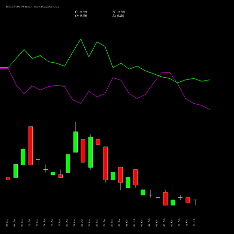Select the tall red candle above 12 Jan
This screenshot has height=234, width=234.
[x=30, y=146]
